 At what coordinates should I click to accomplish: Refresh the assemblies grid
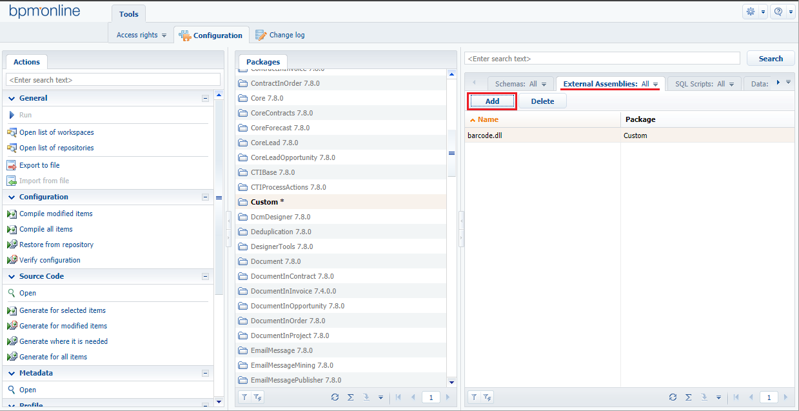tap(673, 397)
